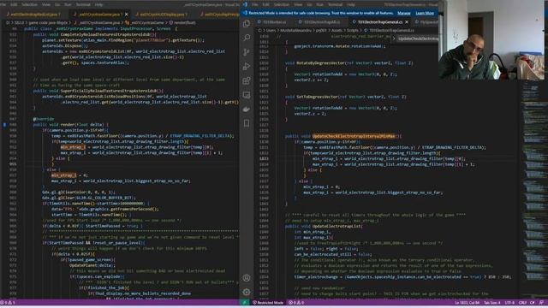
Task: Close the active Java tab in the left window
Action: pyautogui.click(x=126, y=15)
